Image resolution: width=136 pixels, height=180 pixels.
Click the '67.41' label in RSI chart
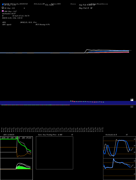point(132,166)
